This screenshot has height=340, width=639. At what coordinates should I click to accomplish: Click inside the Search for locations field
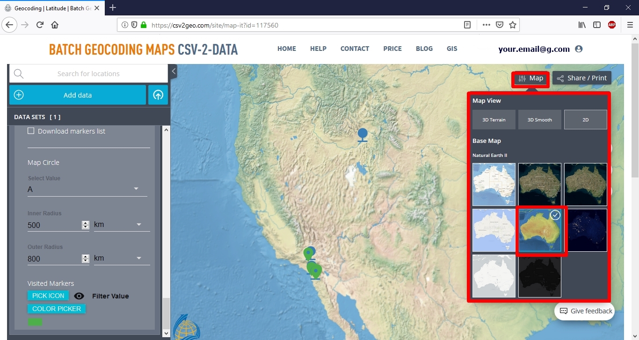tap(89, 73)
